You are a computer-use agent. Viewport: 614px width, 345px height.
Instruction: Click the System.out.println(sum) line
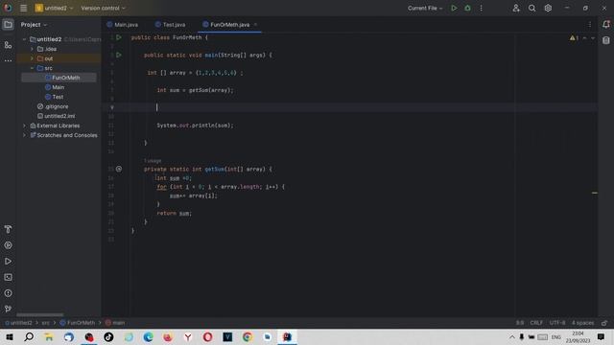[195, 126]
